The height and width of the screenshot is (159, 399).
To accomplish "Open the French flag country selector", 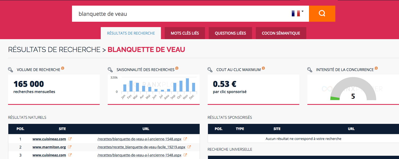I will (x=297, y=13).
